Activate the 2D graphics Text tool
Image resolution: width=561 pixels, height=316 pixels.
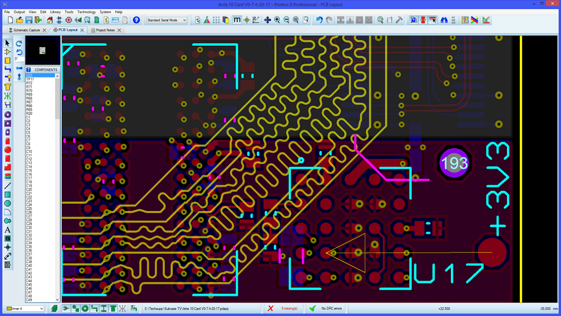coord(7,230)
